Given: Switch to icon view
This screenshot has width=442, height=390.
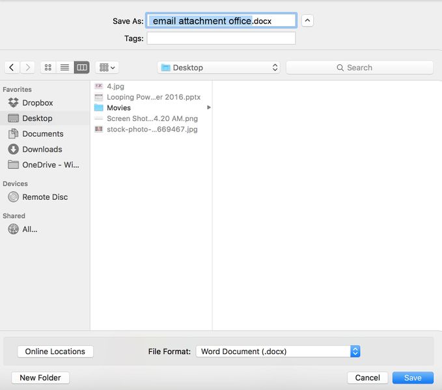Looking at the screenshot, I should coord(48,68).
